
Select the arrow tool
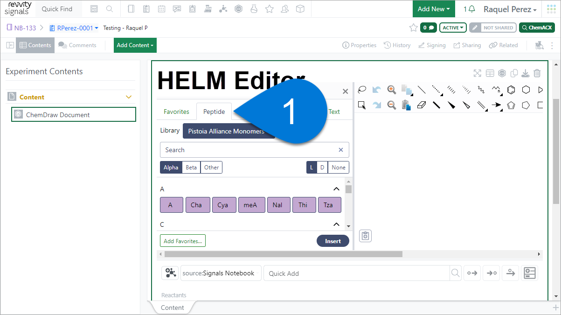(496, 105)
